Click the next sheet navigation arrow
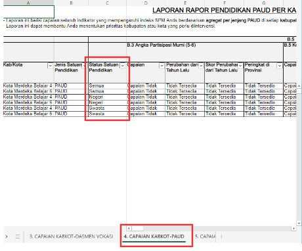 pos(7,237)
